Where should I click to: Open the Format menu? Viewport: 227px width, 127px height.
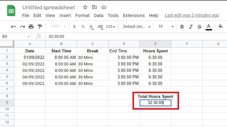click(82, 15)
